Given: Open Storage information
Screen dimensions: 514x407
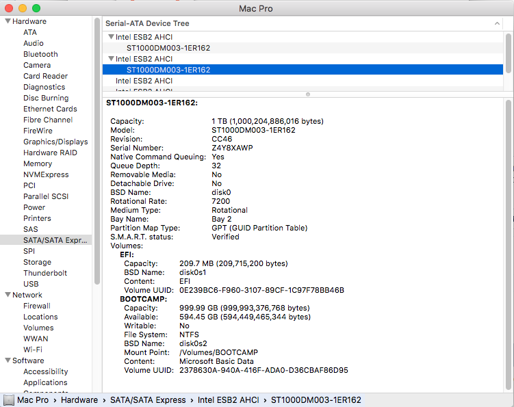Looking at the screenshot, I should (37, 262).
